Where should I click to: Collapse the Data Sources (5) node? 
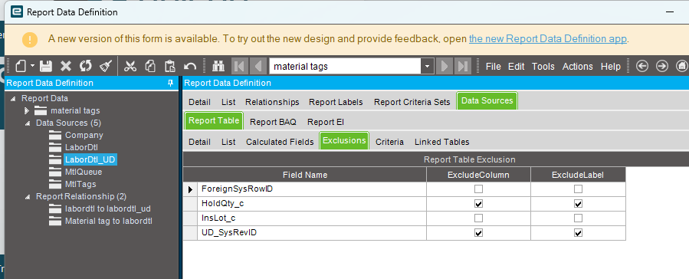coord(28,123)
